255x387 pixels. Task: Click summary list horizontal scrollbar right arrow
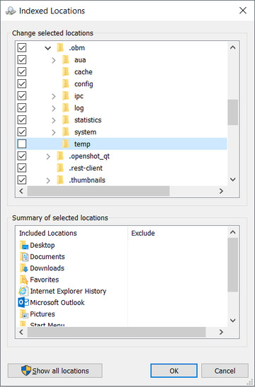(221, 332)
